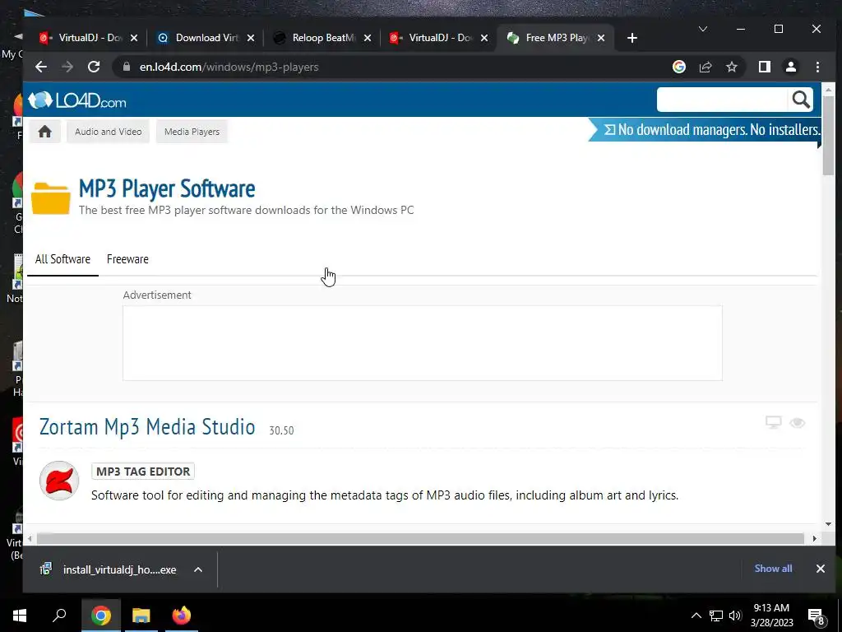Viewport: 842px width, 632px height.
Task: Open the notification center icon
Action: [x=816, y=616]
